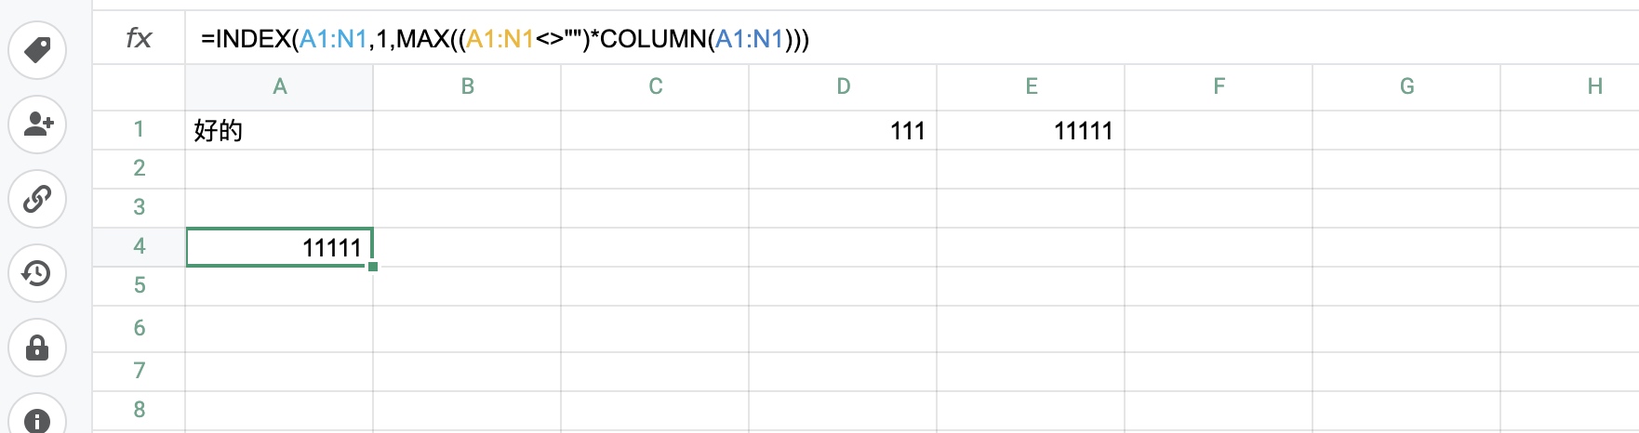The height and width of the screenshot is (433, 1639).
Task: Select column D header
Action: [843, 87]
